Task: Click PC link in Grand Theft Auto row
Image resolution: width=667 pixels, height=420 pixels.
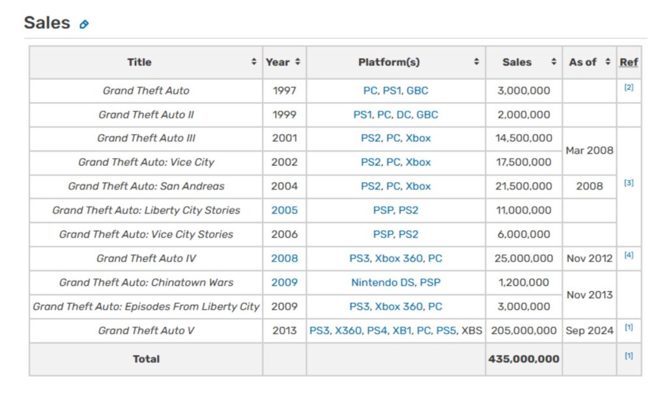Action: pos(370,91)
